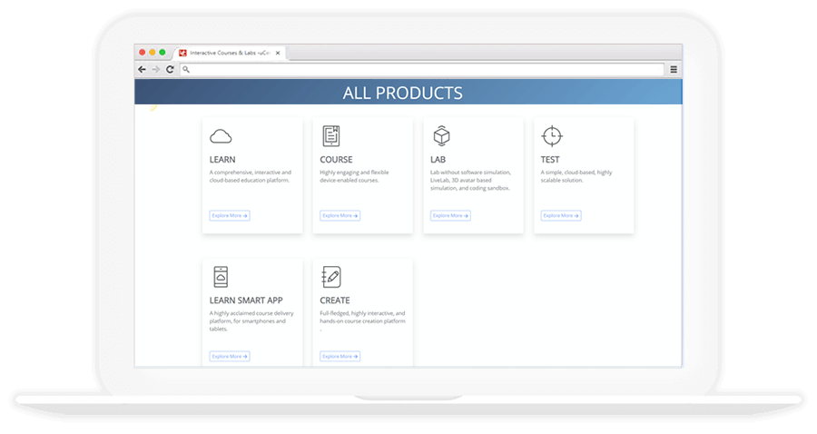817x434 pixels.
Task: Click the LAB card title
Action: point(438,160)
